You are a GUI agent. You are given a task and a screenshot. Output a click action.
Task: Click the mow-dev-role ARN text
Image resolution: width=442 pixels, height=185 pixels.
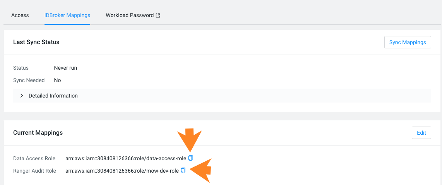122,171
